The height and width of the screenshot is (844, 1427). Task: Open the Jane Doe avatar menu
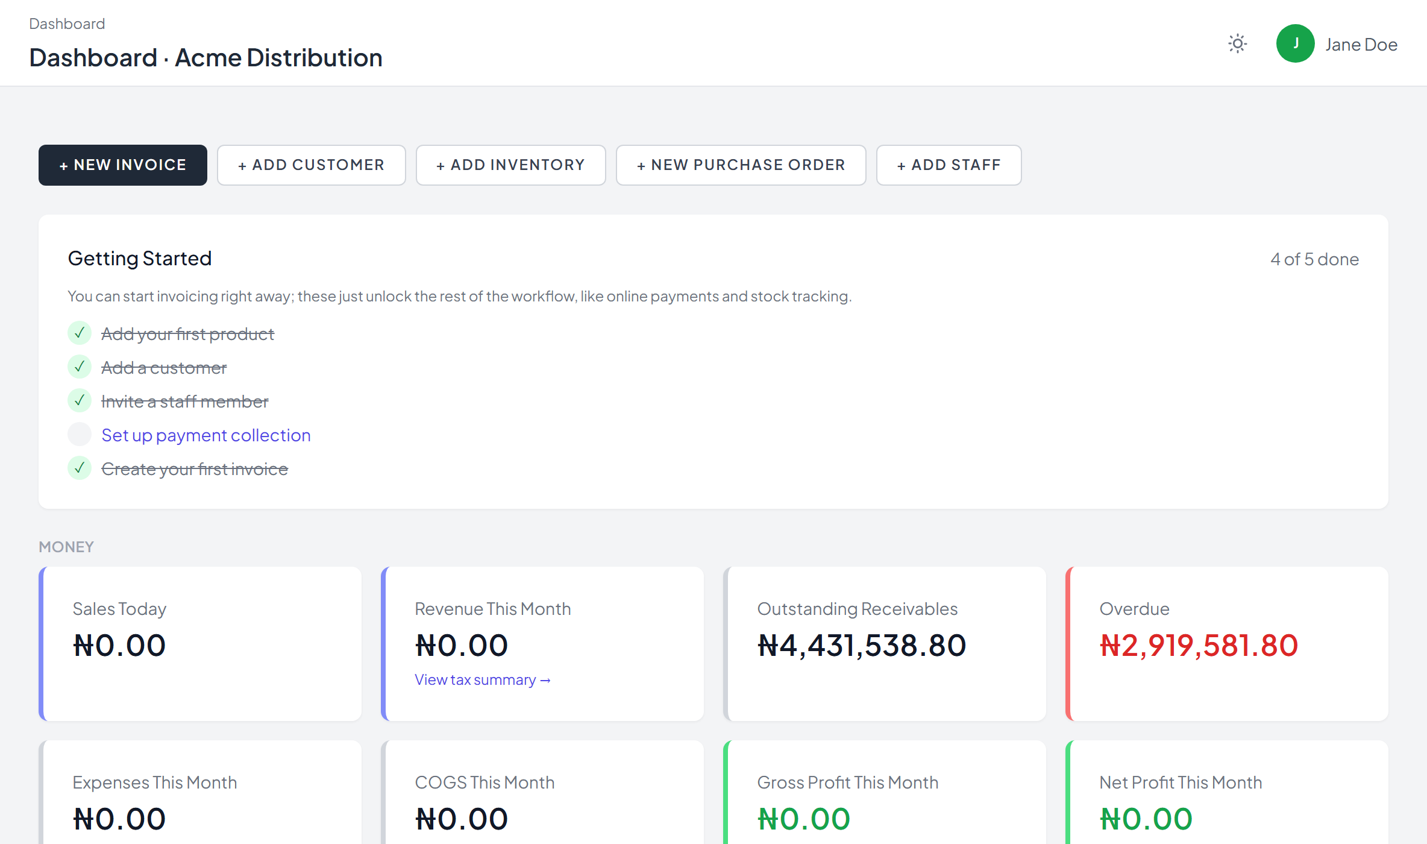(x=1295, y=43)
